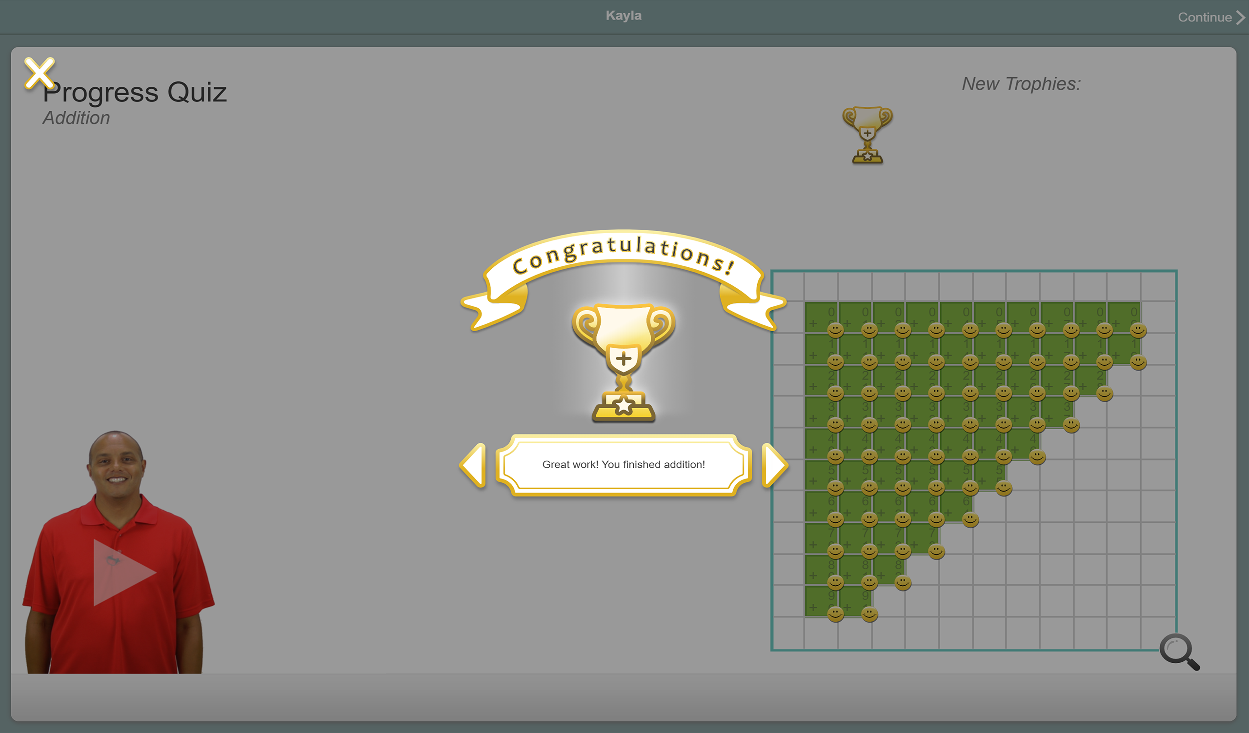This screenshot has width=1249, height=733.
Task: Click the rightmost smiley face in row 1
Action: tap(1138, 362)
